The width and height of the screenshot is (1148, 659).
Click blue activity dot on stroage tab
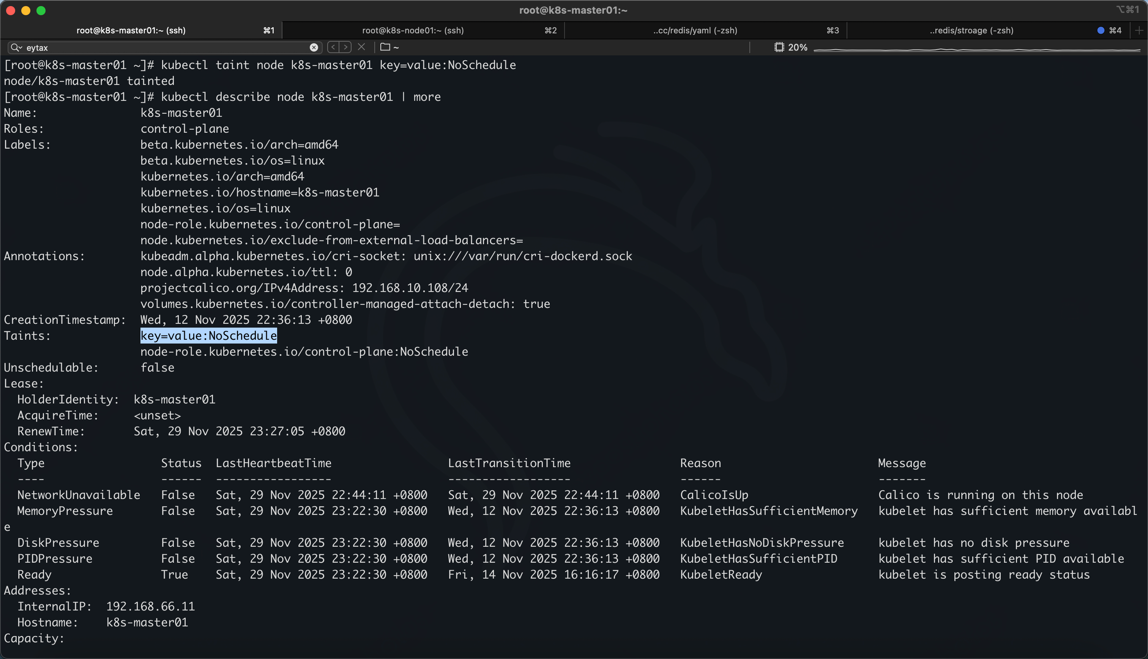tap(1101, 30)
